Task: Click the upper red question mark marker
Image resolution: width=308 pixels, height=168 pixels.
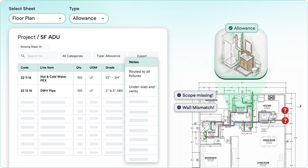Action: tap(285, 110)
